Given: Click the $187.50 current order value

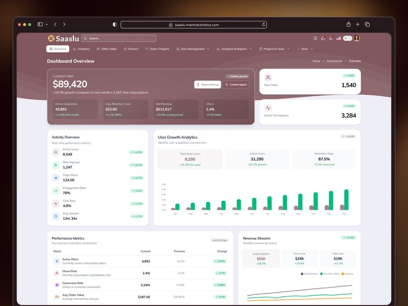Looking at the screenshot, I should (144, 297).
